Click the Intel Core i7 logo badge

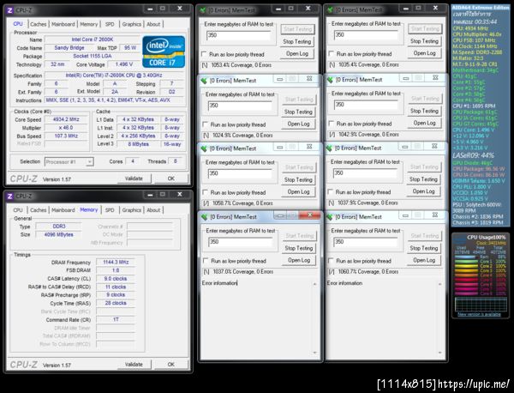pos(164,51)
